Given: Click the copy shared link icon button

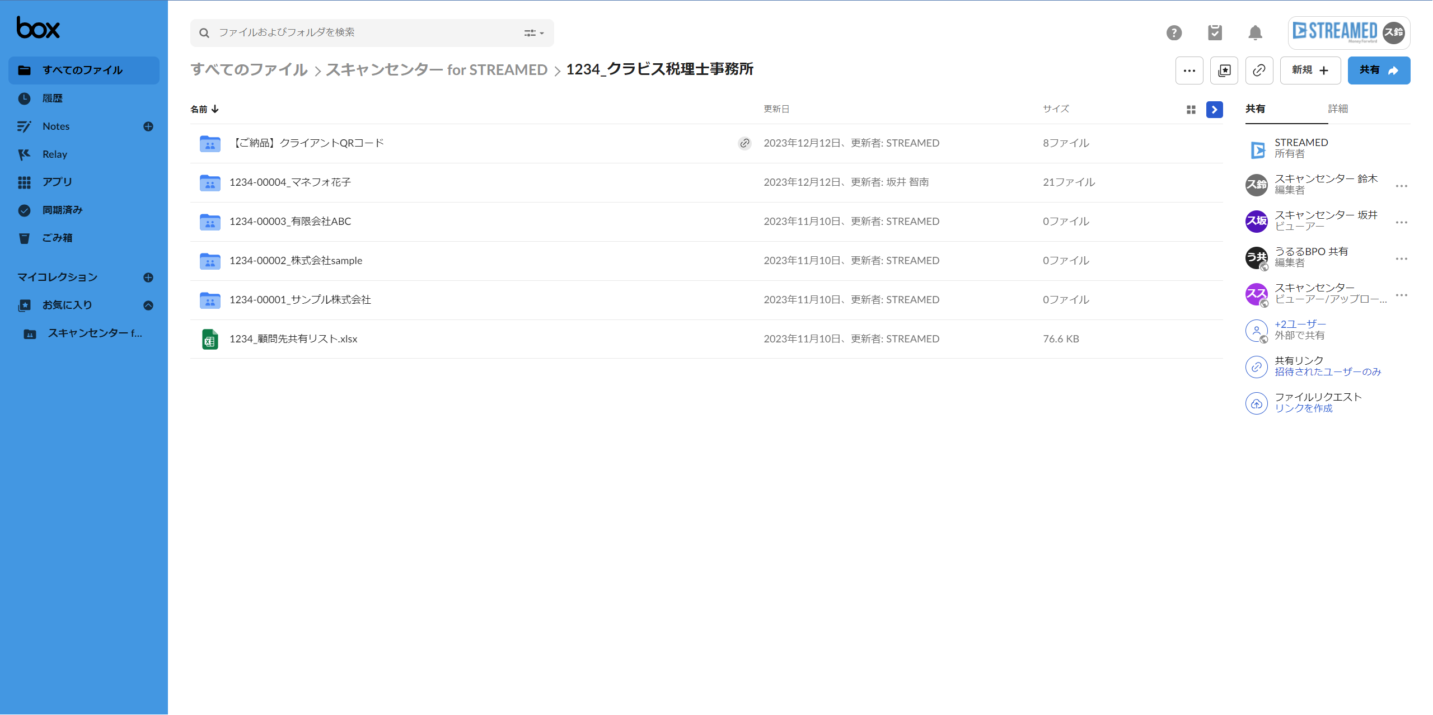Looking at the screenshot, I should 1259,70.
